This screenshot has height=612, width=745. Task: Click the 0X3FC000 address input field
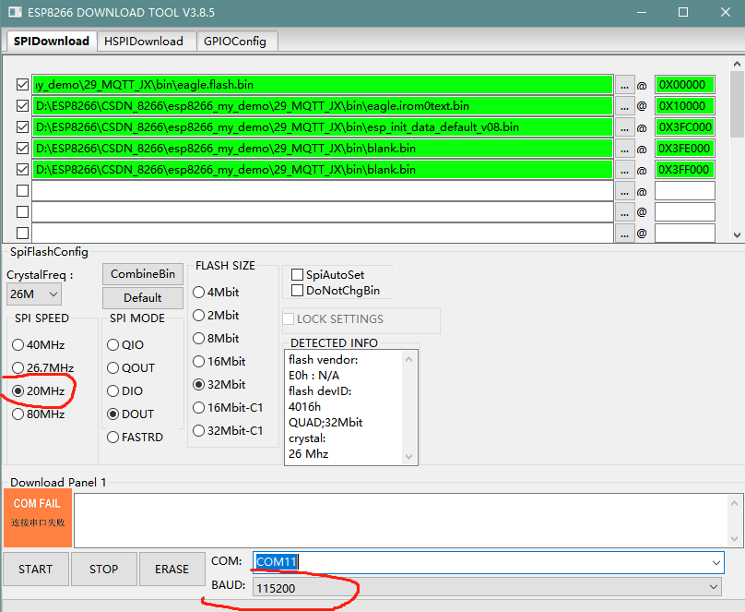click(684, 126)
